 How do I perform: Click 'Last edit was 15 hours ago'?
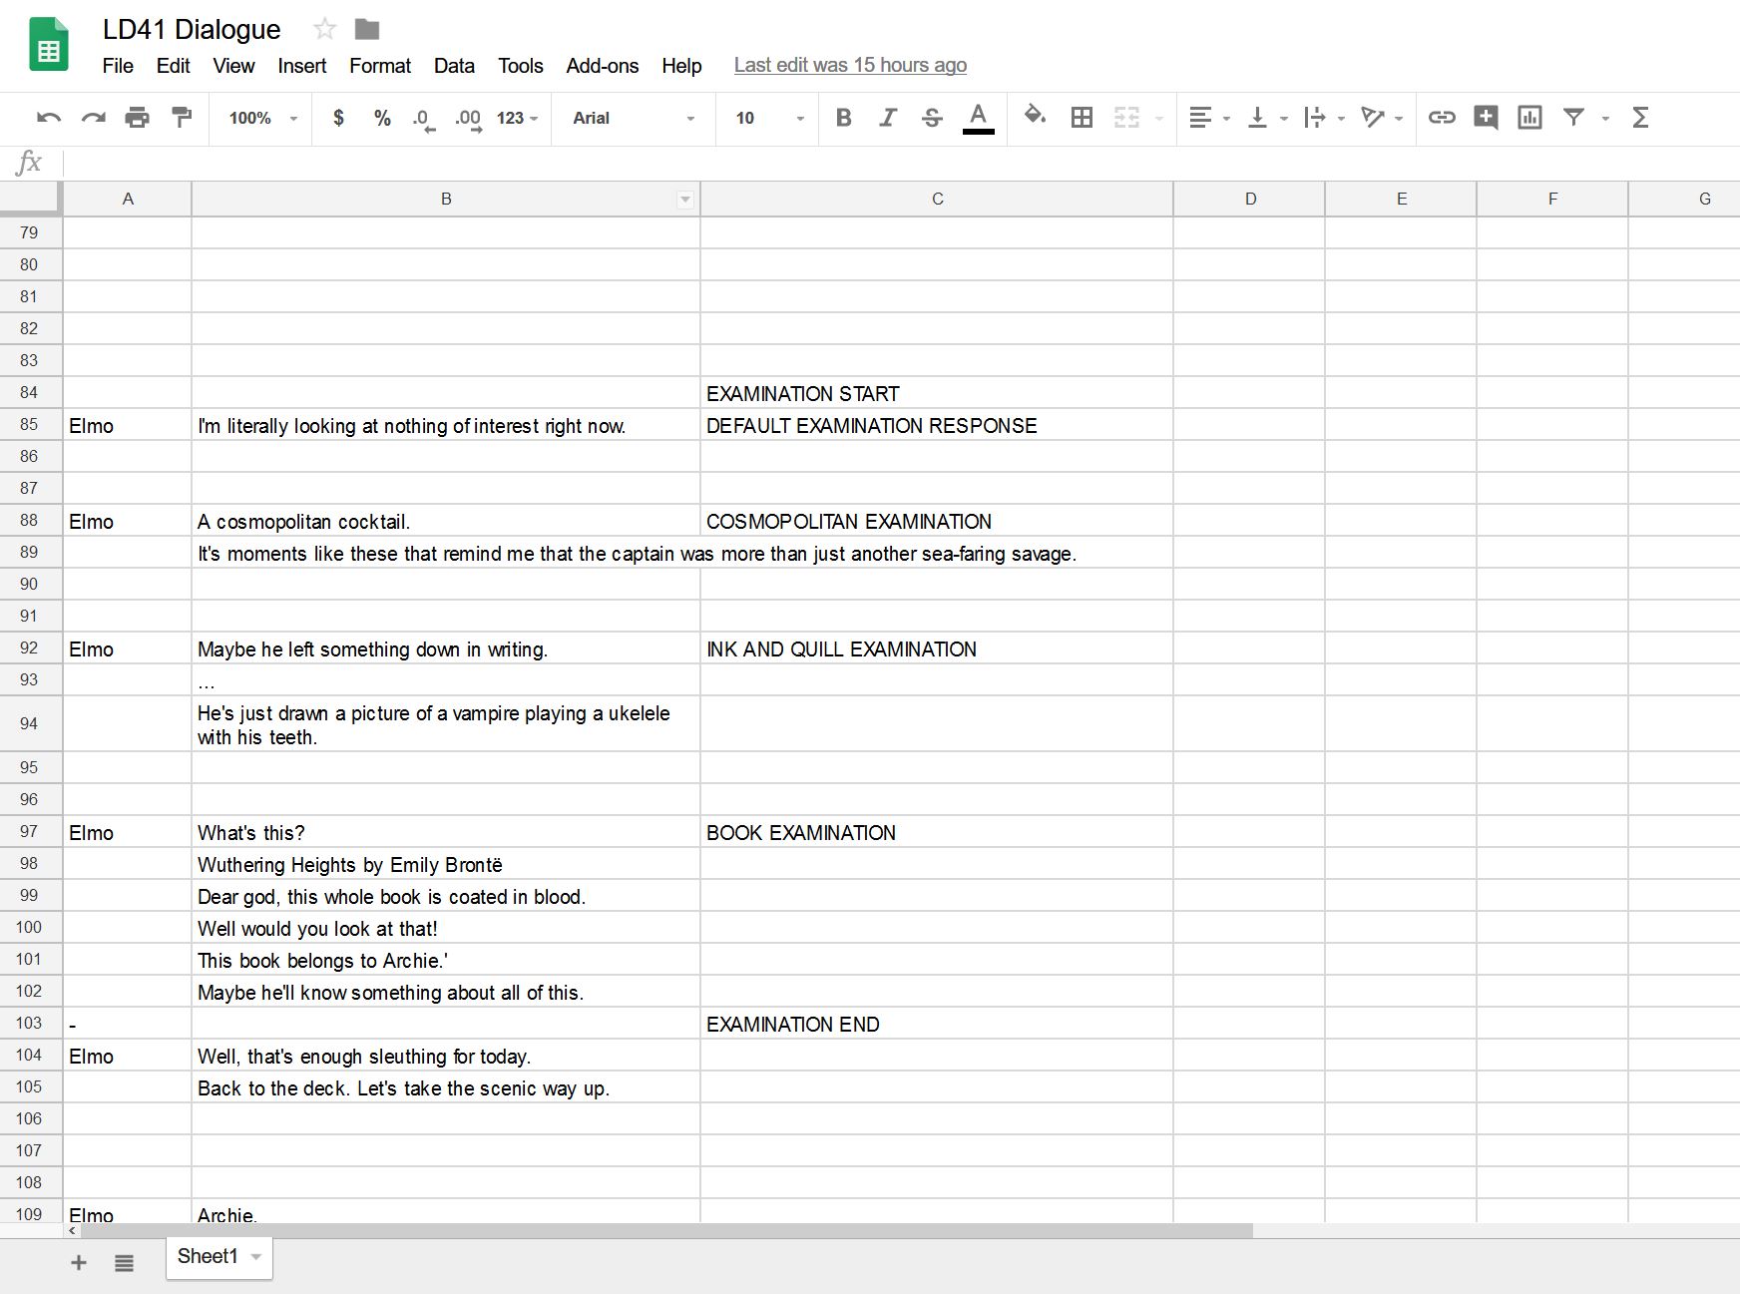point(850,66)
